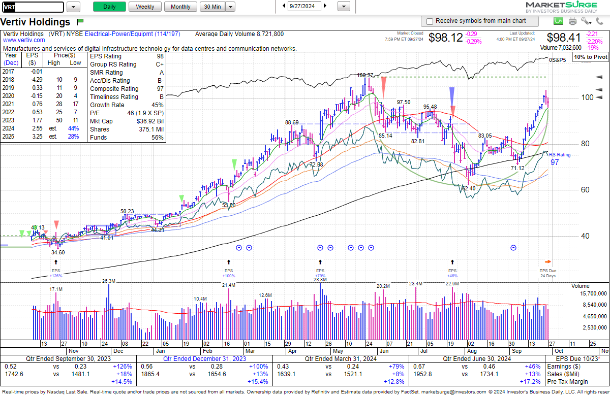This screenshot has height=397, width=610.
Task: Open the intraday interval dropdown arrow
Action: click(x=230, y=7)
